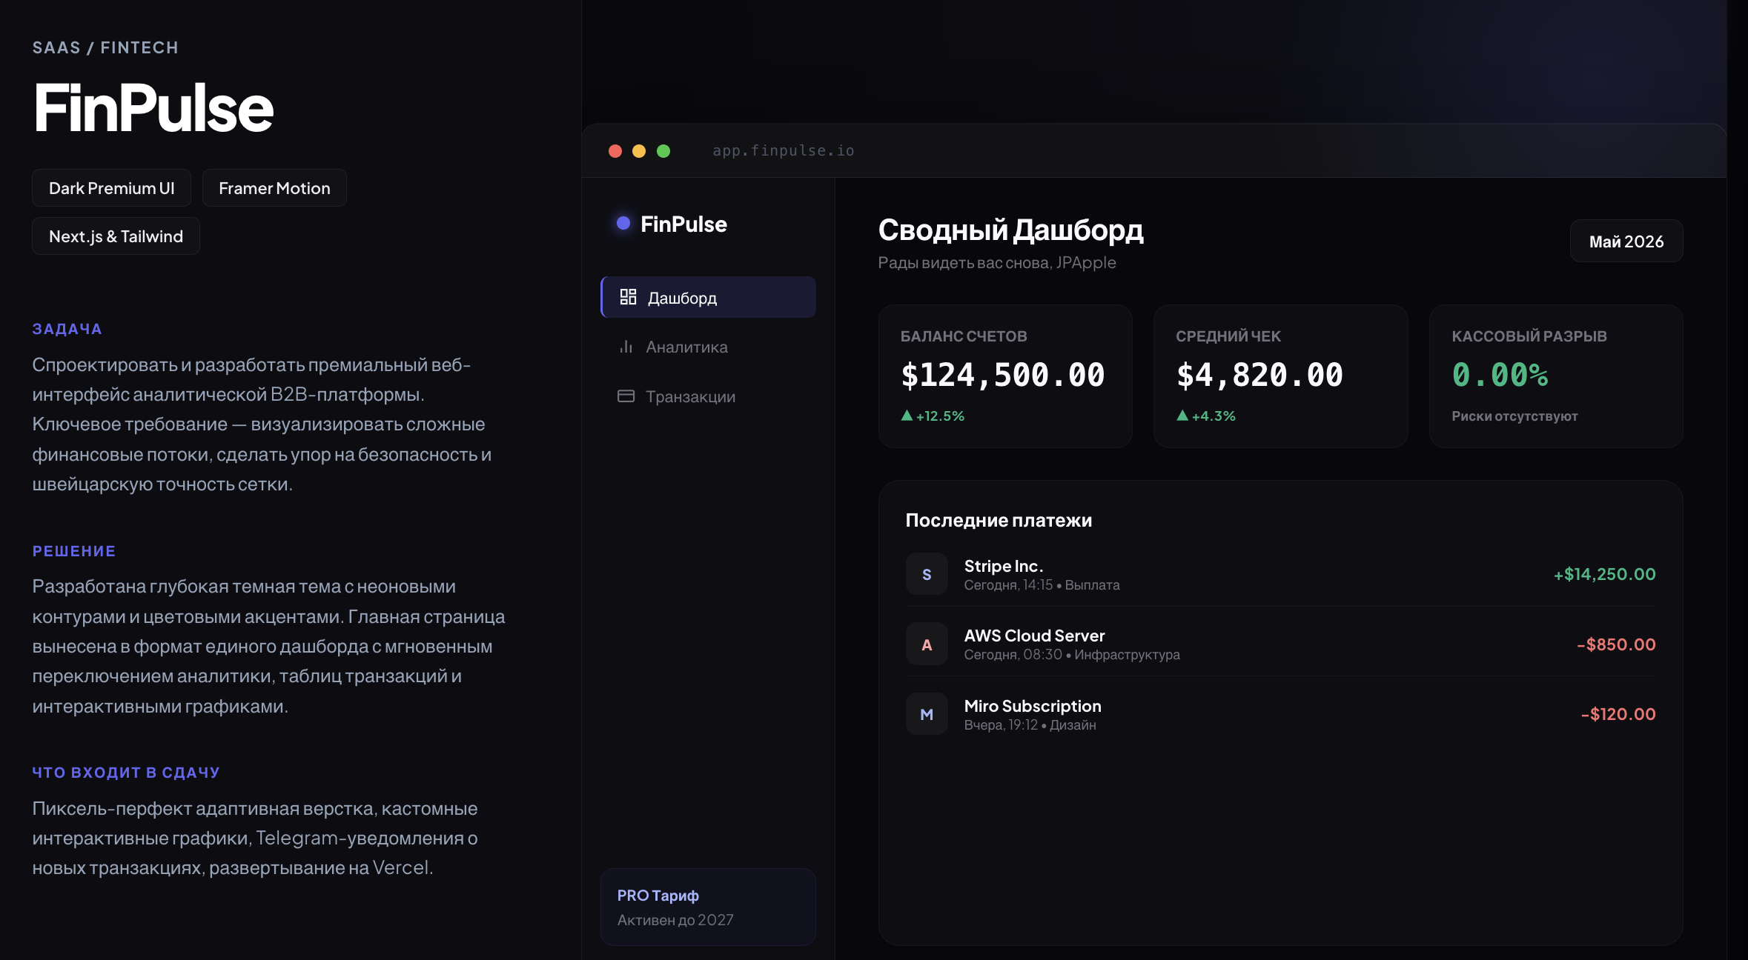Screen dimensions: 1748x960
Task: Open the Кассовый разрыв card
Action: (1556, 376)
